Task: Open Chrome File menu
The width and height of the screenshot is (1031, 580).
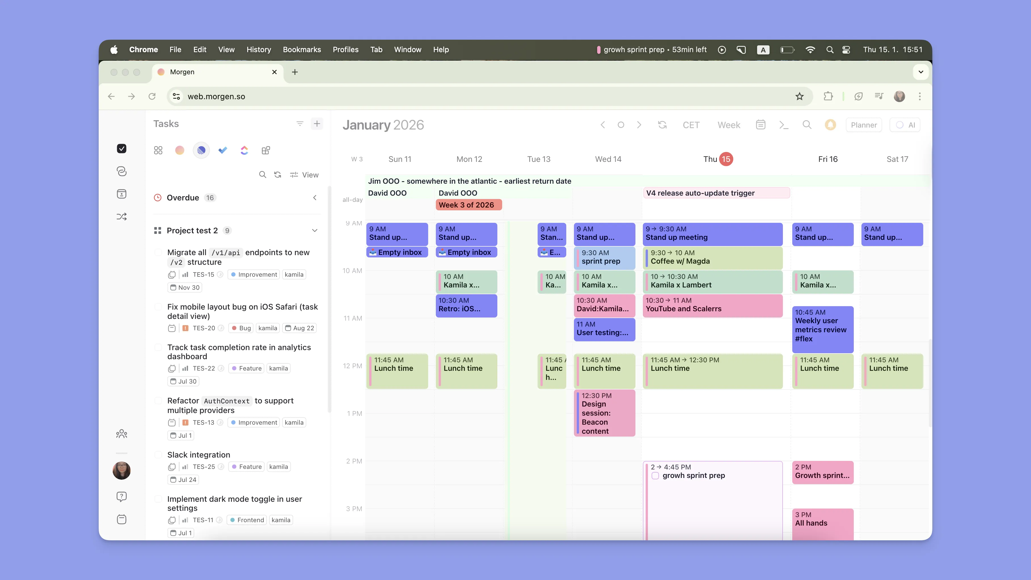Action: pyautogui.click(x=175, y=50)
